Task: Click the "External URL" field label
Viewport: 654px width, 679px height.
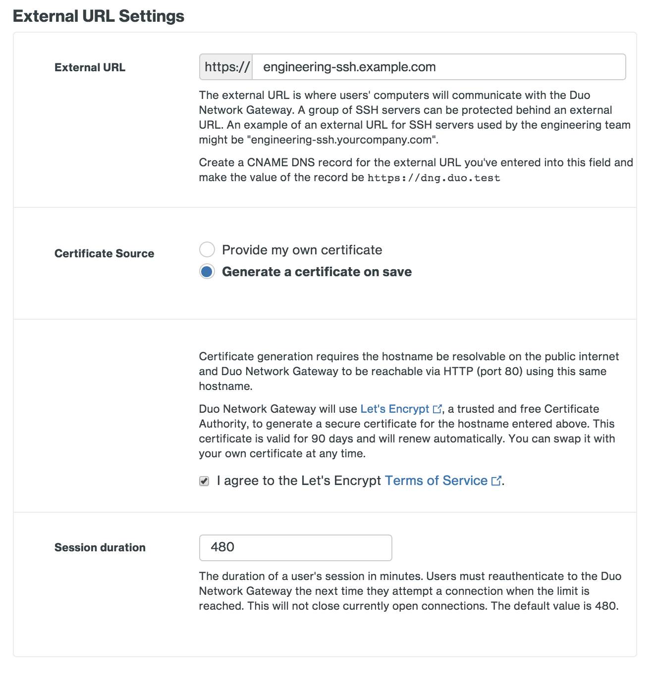Action: coord(90,67)
